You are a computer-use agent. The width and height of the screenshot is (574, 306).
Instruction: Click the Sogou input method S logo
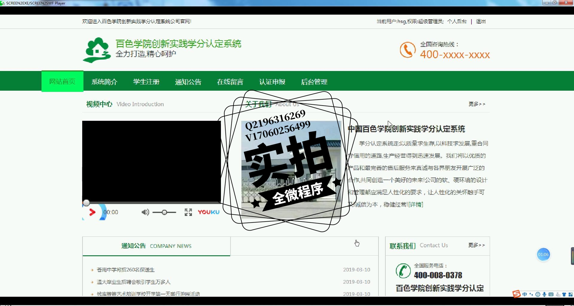pyautogui.click(x=516, y=294)
